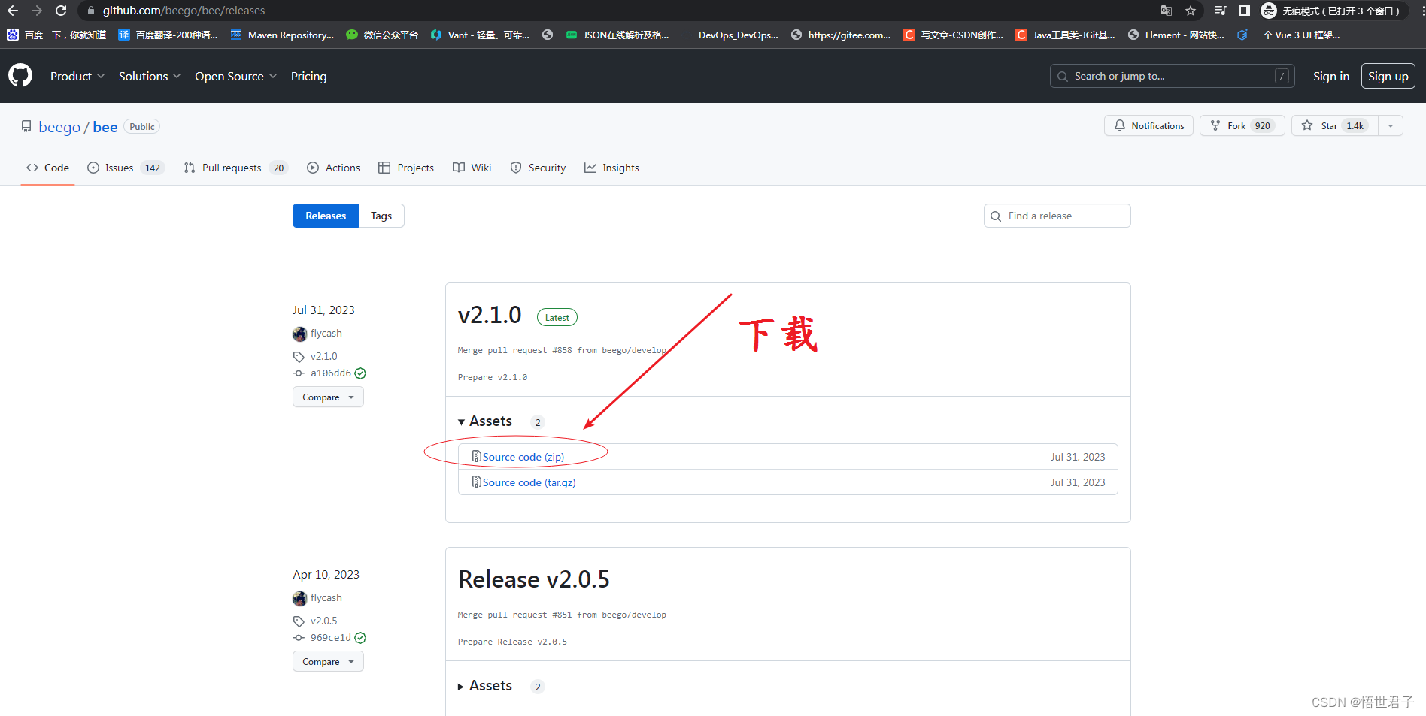Click the Notifications bell button
This screenshot has width=1426, height=716.
pos(1148,125)
